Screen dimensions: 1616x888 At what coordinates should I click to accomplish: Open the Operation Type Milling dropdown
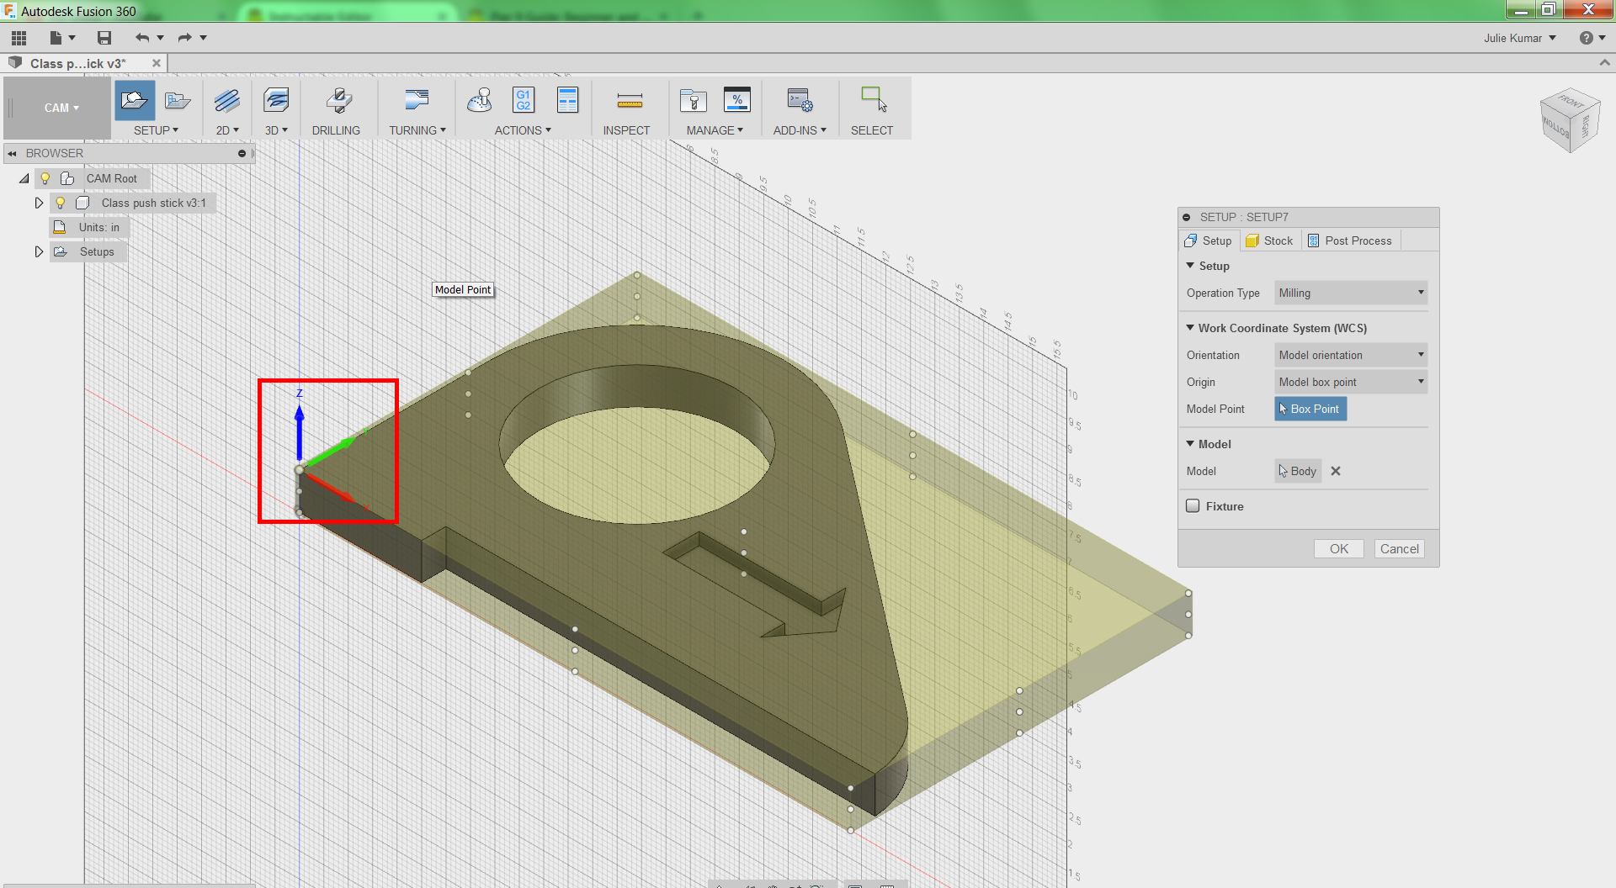pyautogui.click(x=1350, y=293)
